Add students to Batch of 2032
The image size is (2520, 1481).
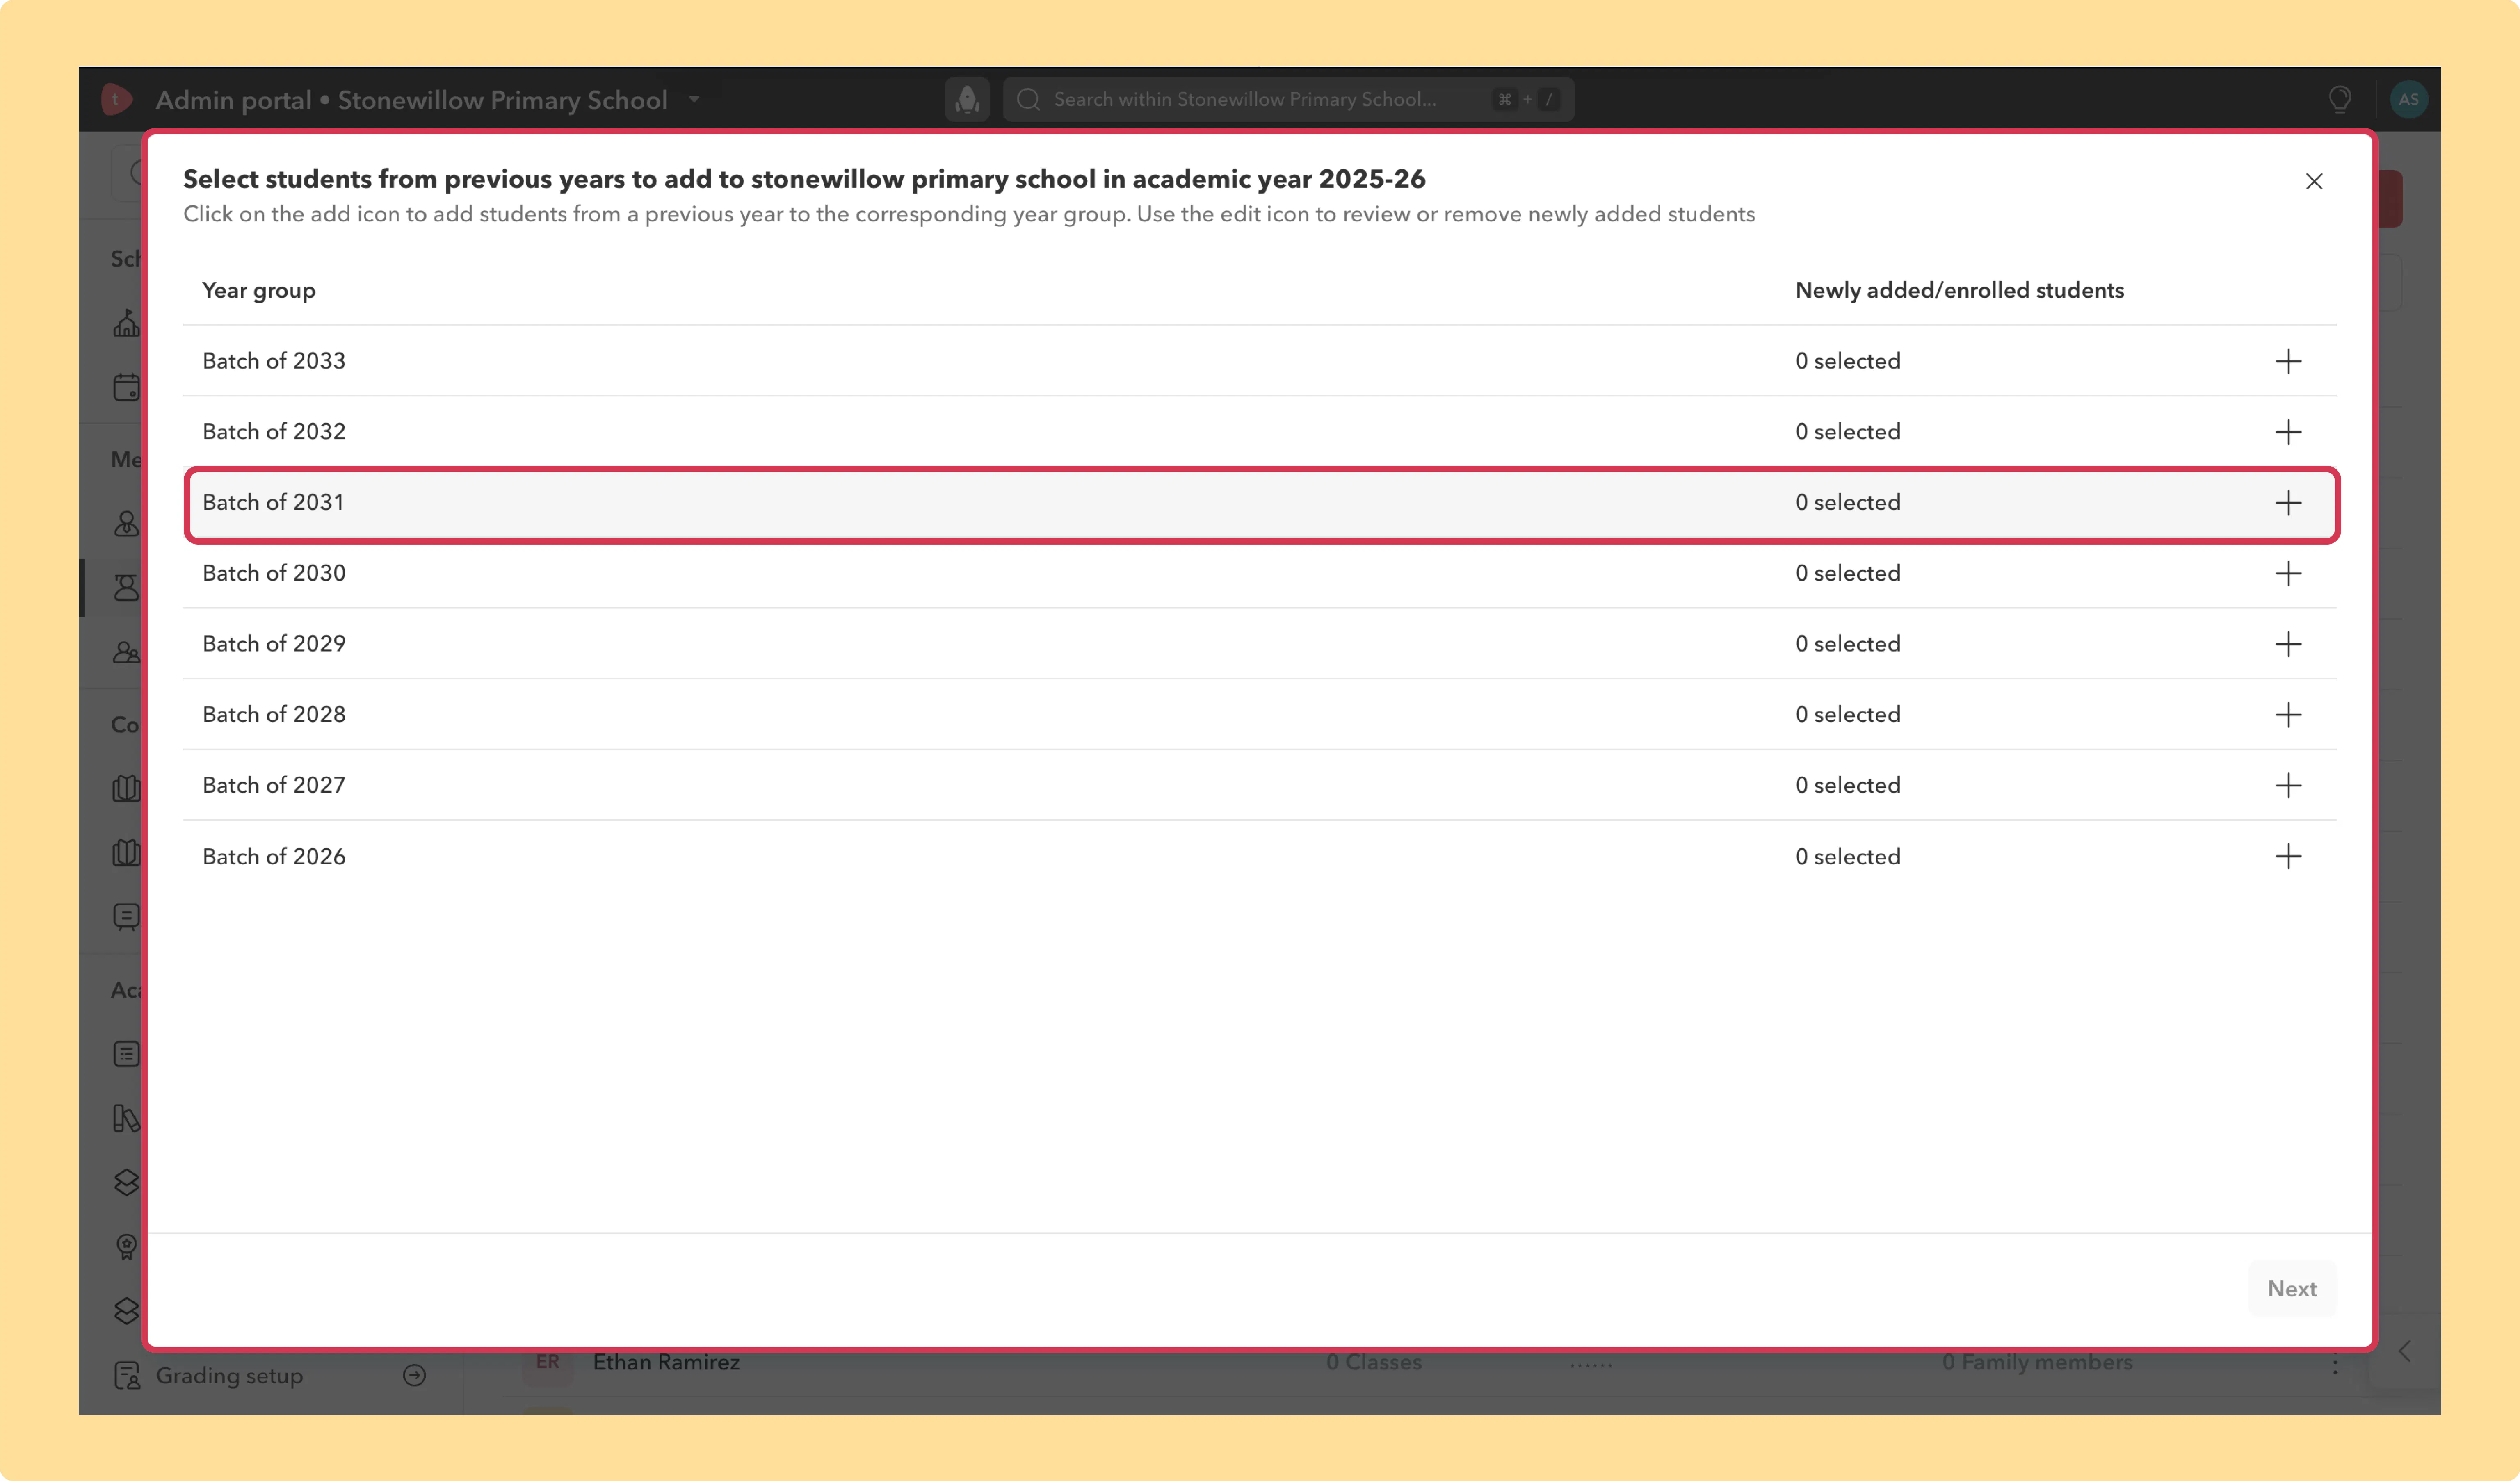click(x=2288, y=432)
